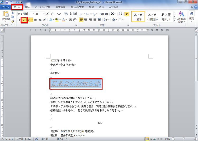Shrink font size with small A button
198x141 pixels.
(x=52, y=14)
